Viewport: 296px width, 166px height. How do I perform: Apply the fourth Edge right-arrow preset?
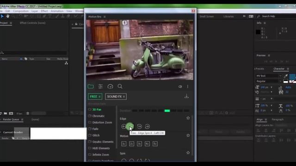(147, 126)
